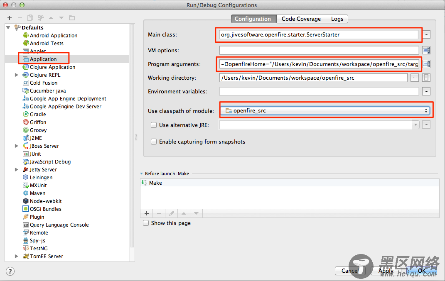Move configuration down arrow in left toolbar
The width and height of the screenshot is (445, 281).
[61, 18]
